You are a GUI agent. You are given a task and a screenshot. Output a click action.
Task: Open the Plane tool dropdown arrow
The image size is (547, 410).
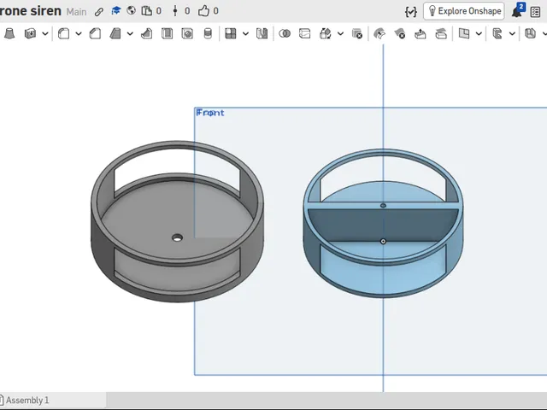tap(479, 34)
